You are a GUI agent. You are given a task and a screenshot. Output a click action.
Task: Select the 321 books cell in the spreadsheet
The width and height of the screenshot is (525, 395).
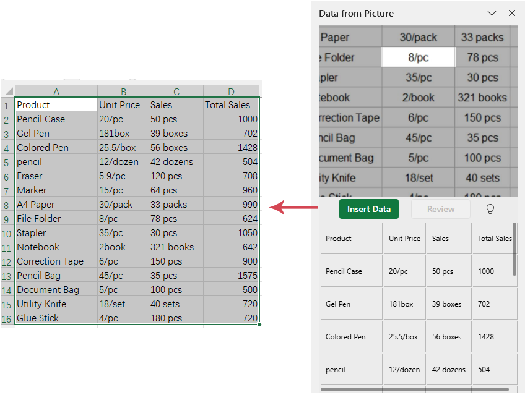(176, 247)
